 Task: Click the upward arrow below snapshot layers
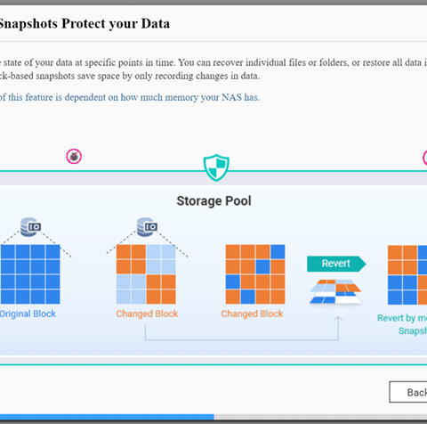coord(338,328)
